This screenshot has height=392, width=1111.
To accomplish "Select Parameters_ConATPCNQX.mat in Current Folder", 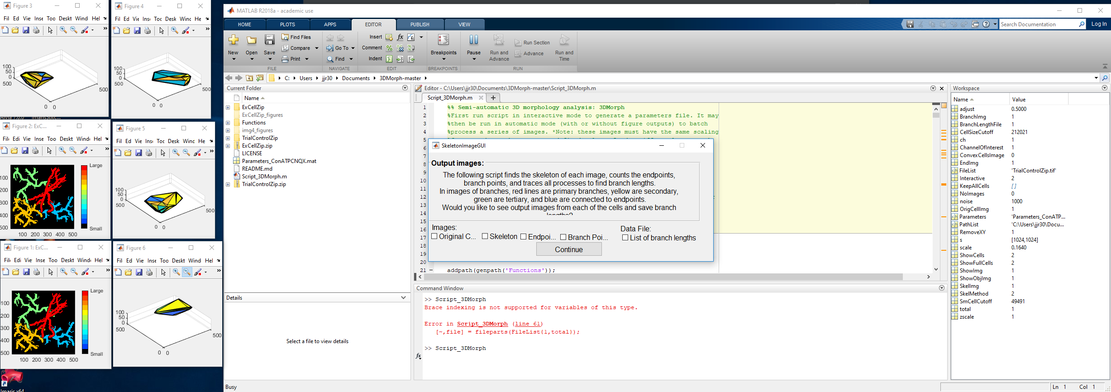I will point(279,161).
